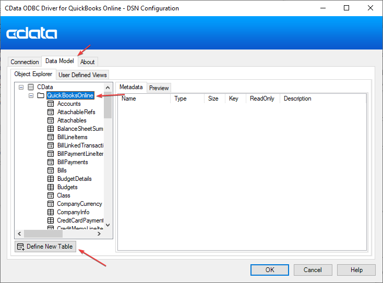Click the CData database icon in tree
This screenshot has width=383, height=283.
point(31,87)
